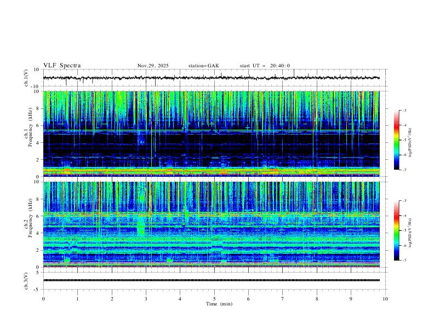Click the ch.2 spectrogram panel

tap(211, 224)
